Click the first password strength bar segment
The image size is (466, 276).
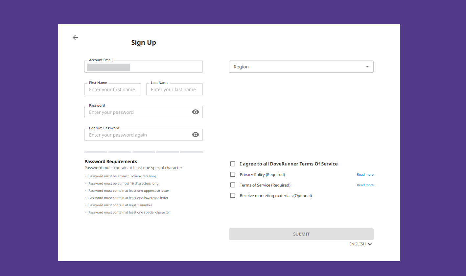pos(96,152)
